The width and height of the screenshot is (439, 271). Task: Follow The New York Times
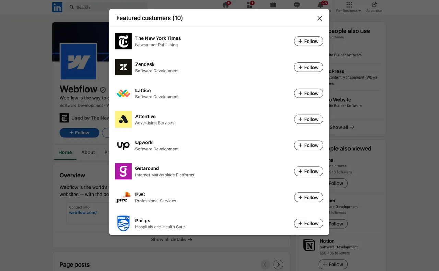coord(308,41)
